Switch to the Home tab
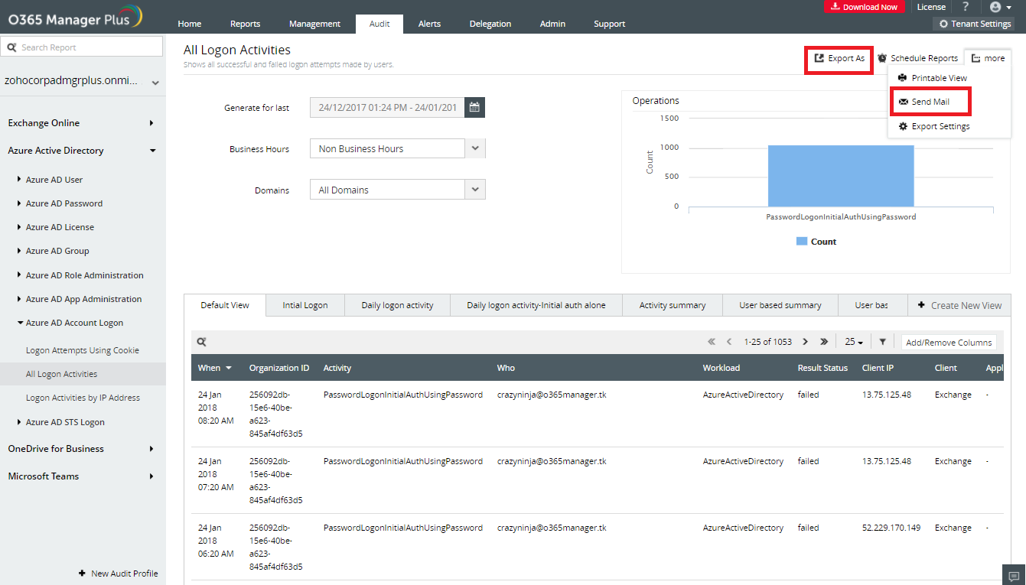Image resolution: width=1026 pixels, height=585 pixels. click(190, 24)
